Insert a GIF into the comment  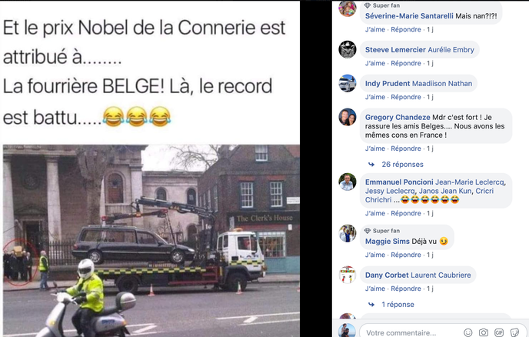(x=499, y=332)
